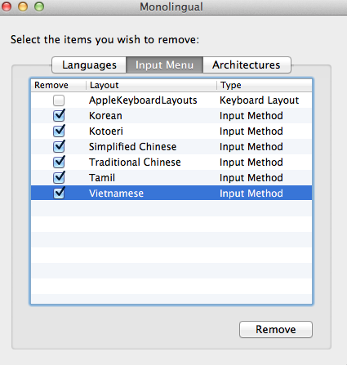Viewport: 347px width, 365px height.
Task: Select the Input Menu tab
Action: 164,65
